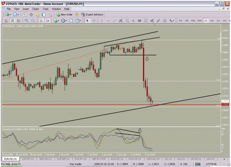The width and height of the screenshot is (231, 167).
Task: Select Bar Chart display icon
Action: (6, 21)
